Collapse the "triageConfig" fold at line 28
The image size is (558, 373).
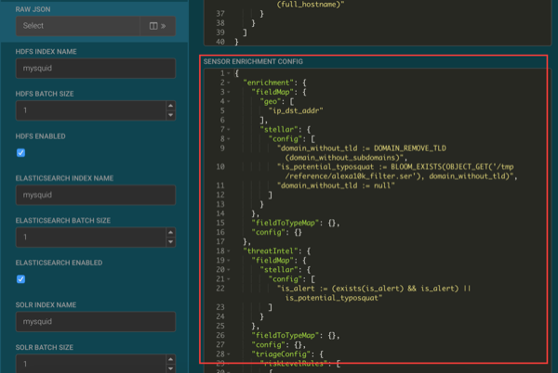pos(229,354)
